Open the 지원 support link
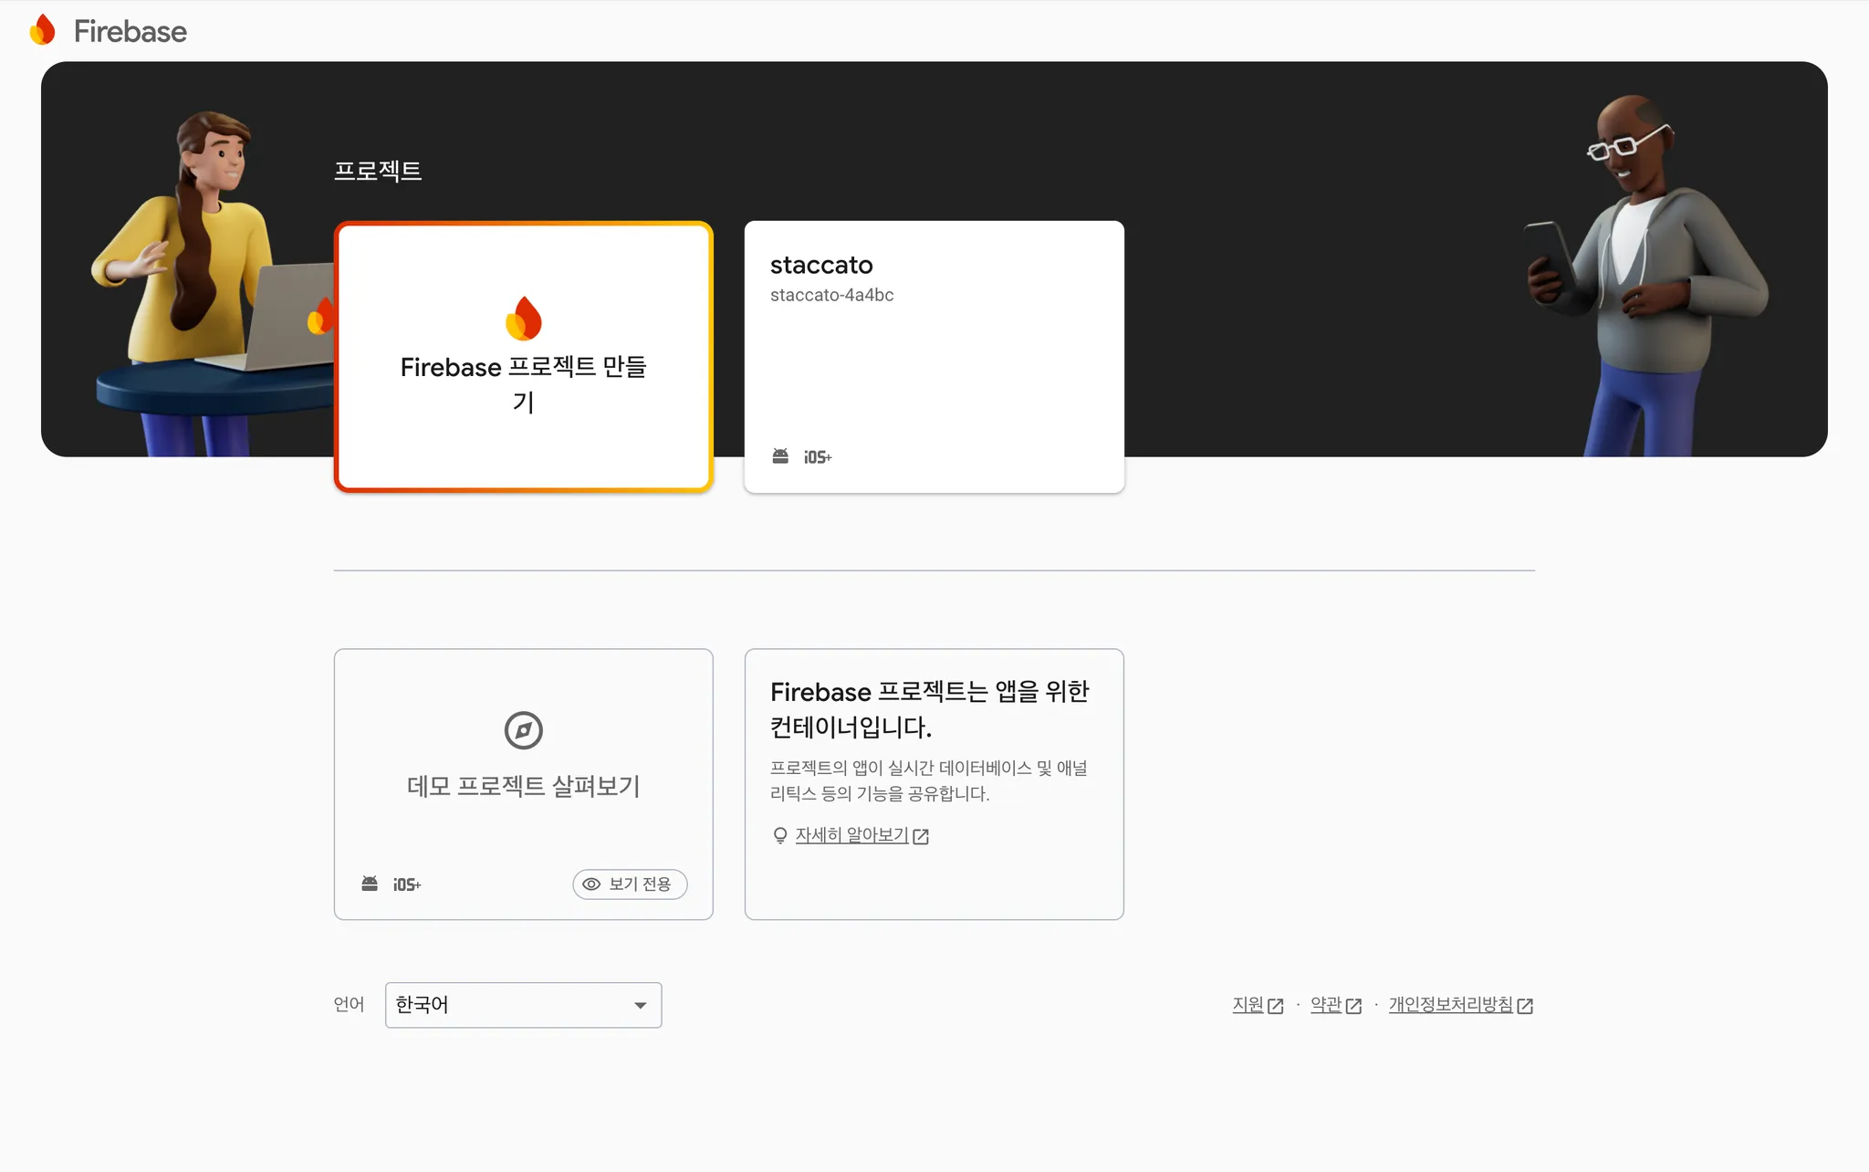This screenshot has height=1172, width=1869. coord(1248,1005)
